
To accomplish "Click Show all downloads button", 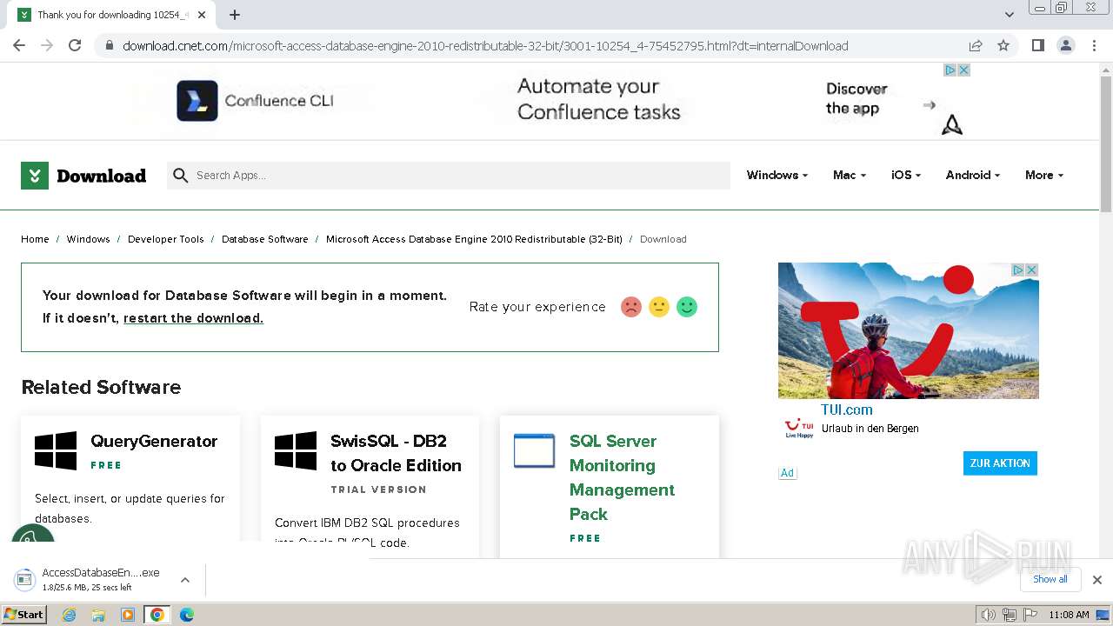I will coord(1050,579).
